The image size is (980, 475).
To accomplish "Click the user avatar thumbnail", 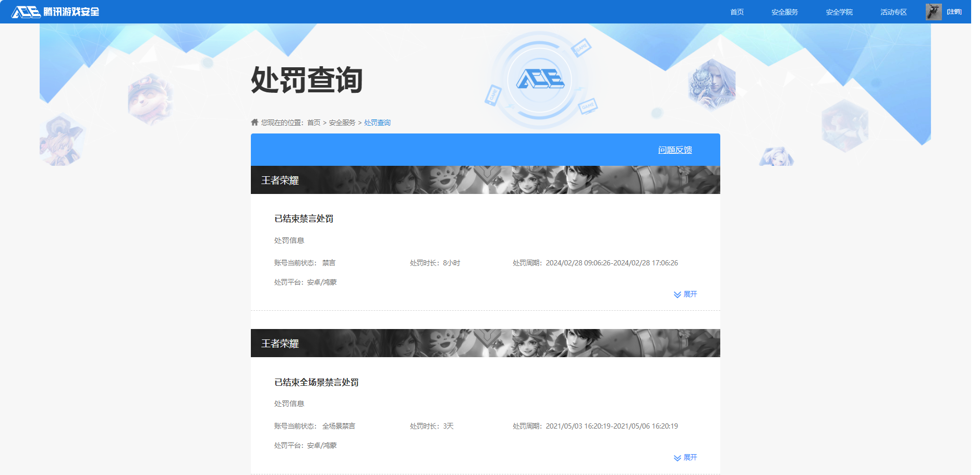I will 934,12.
